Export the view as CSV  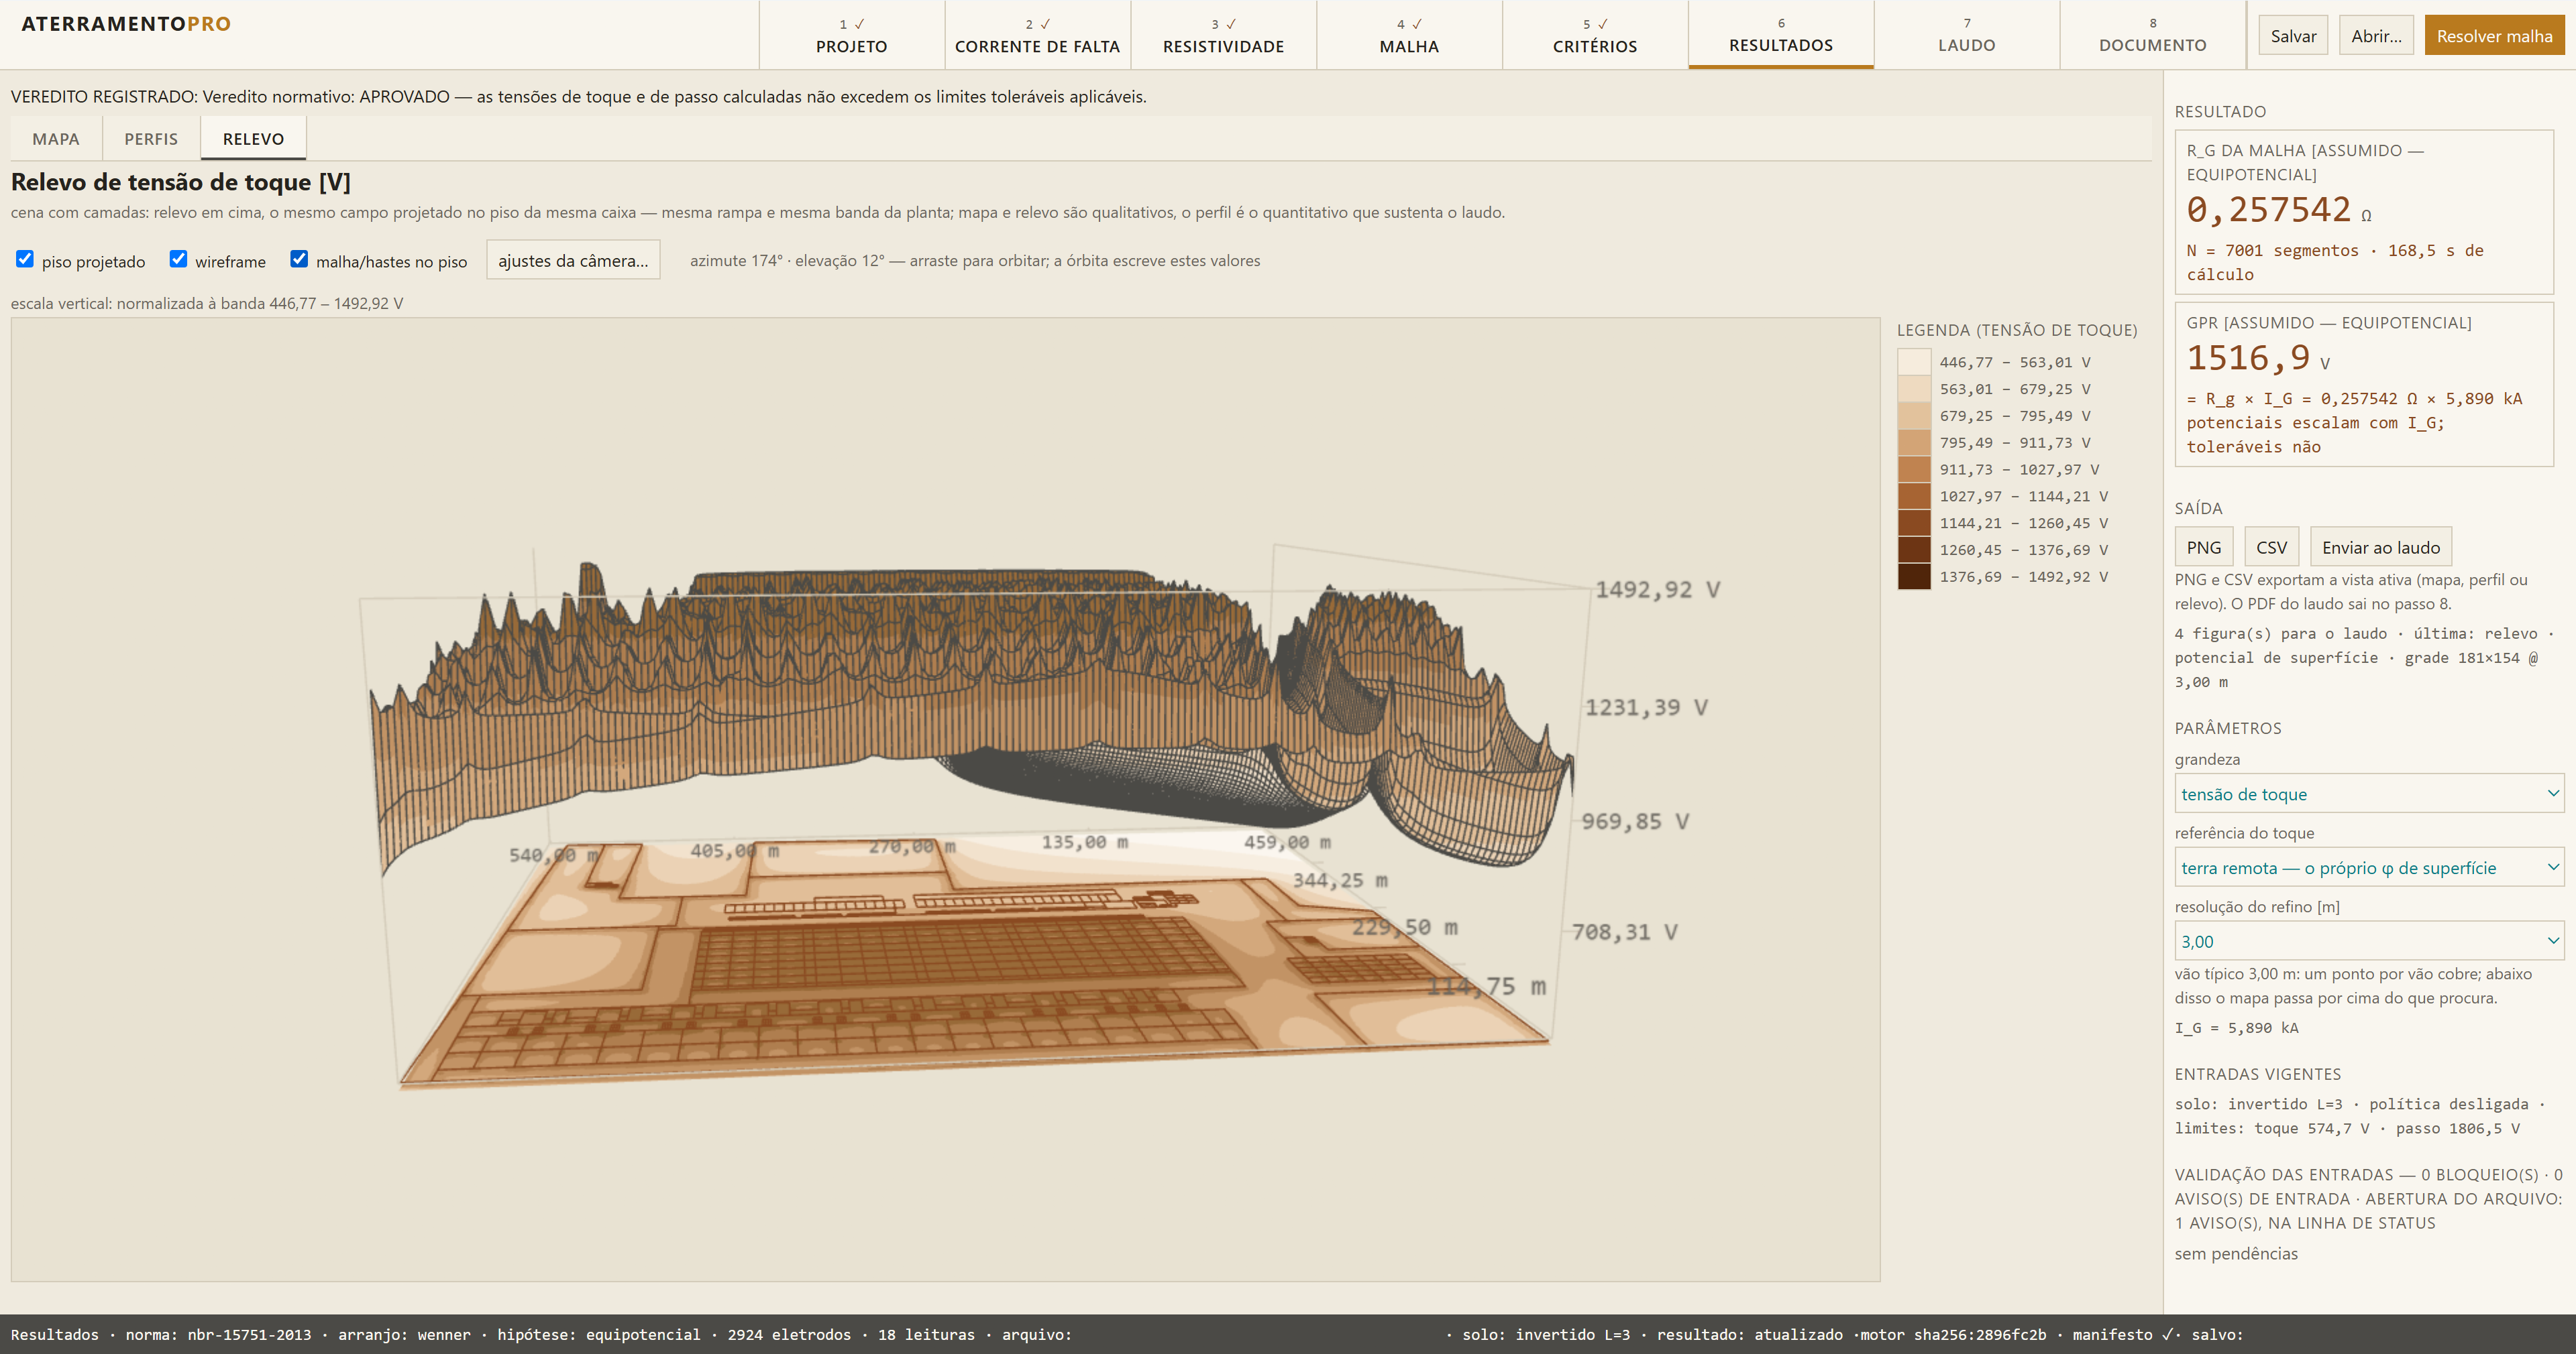point(2271,546)
